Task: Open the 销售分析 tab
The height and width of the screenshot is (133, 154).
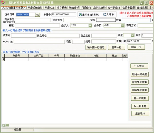Action: (x=74, y=7)
